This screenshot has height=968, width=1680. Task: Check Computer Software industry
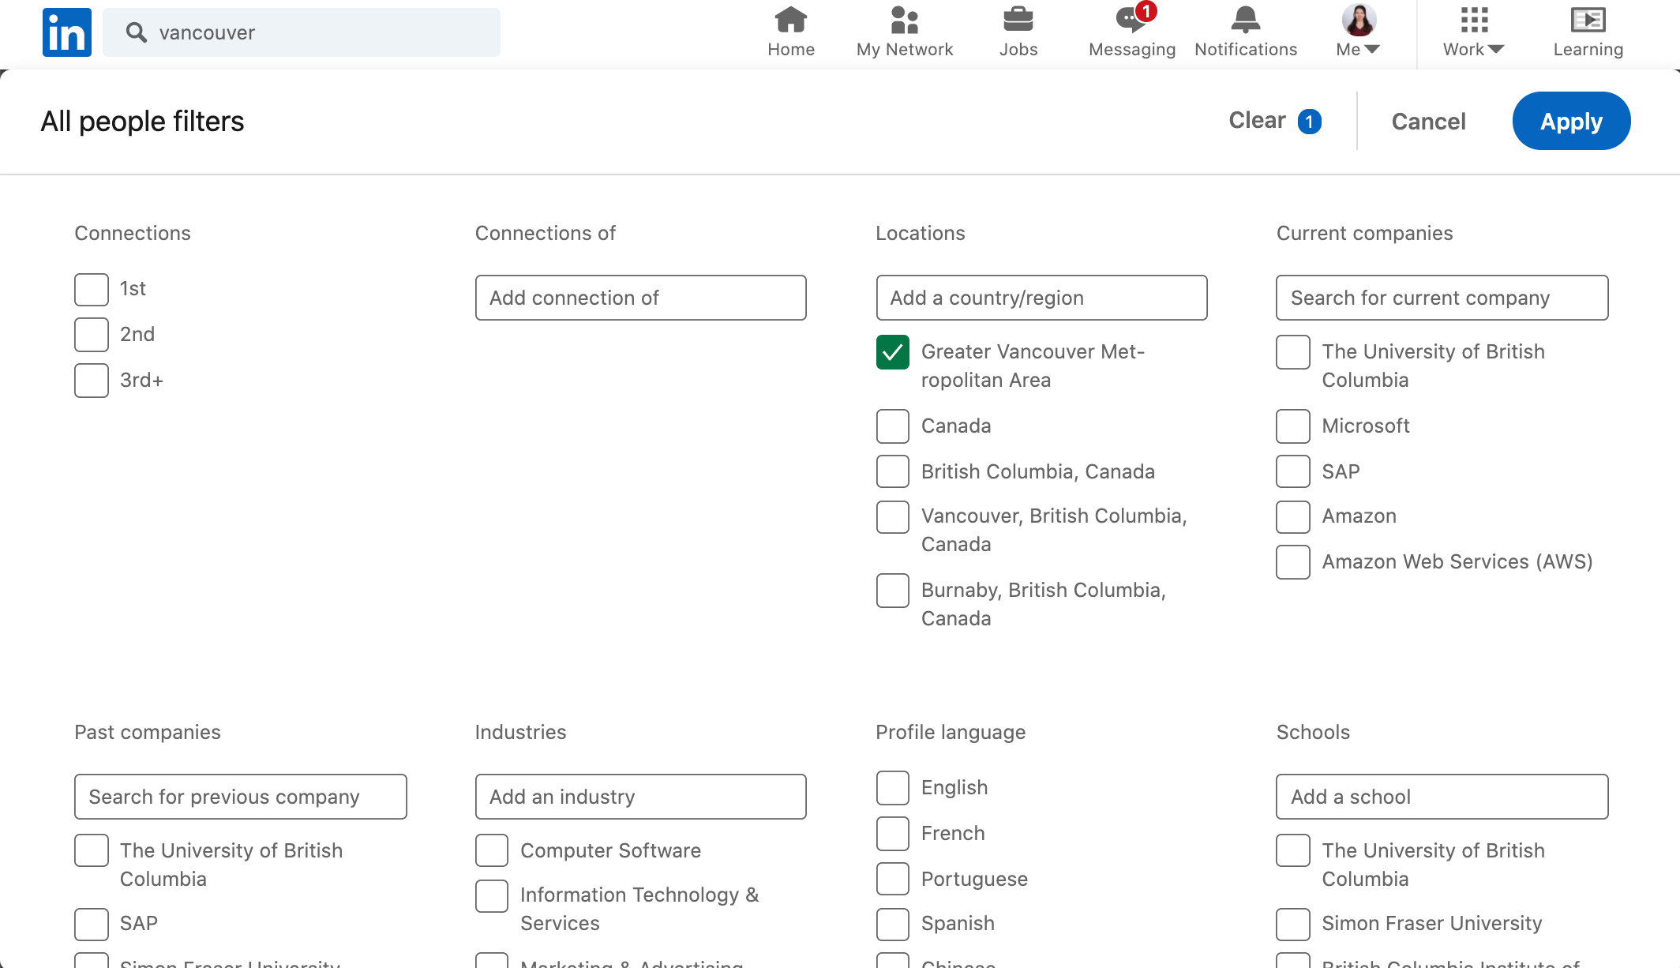coord(492,851)
